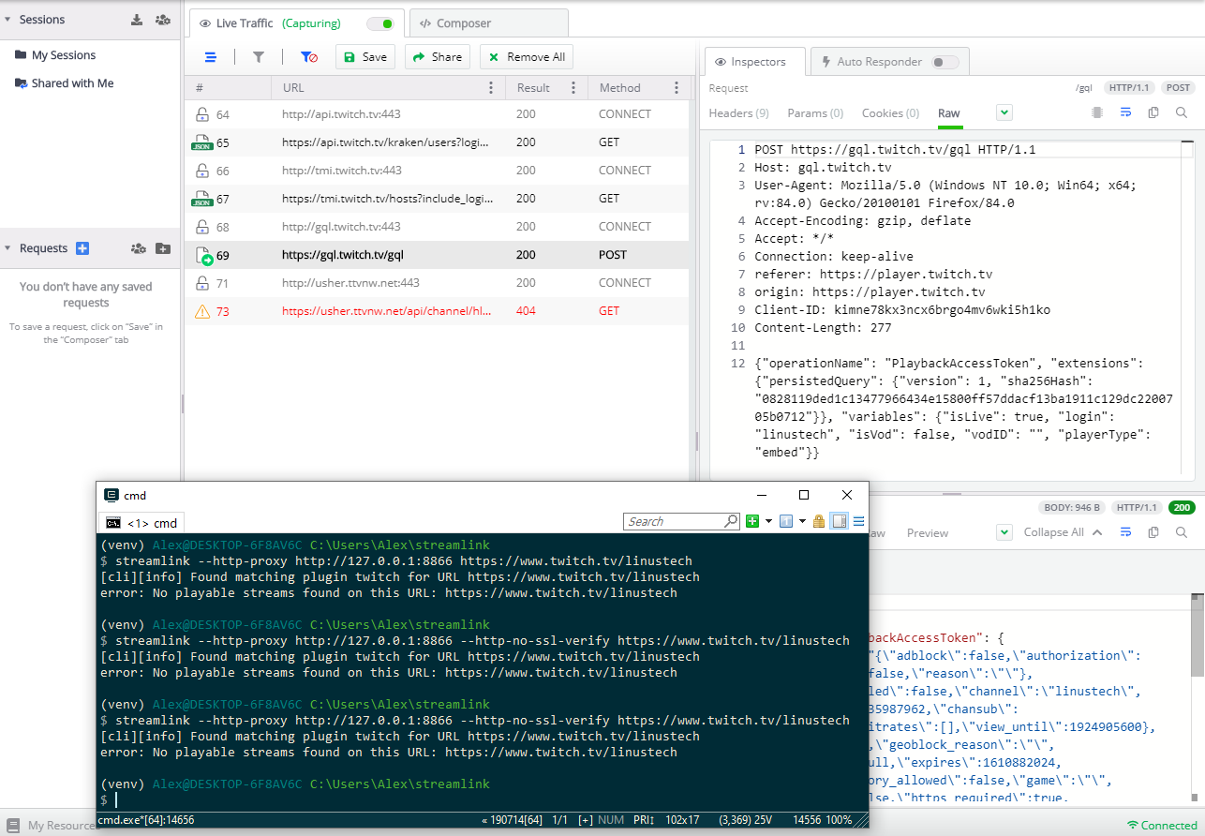Select session 71 usher.ttvnw.net:443
The image size is (1205, 836).
(x=437, y=283)
